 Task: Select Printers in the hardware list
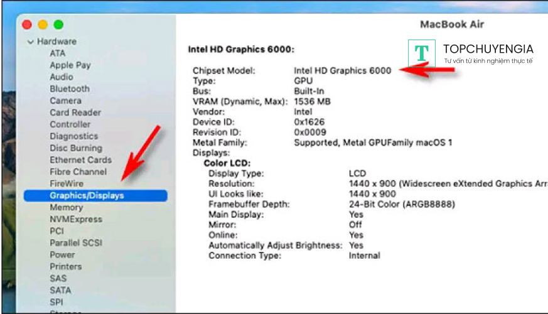66,267
